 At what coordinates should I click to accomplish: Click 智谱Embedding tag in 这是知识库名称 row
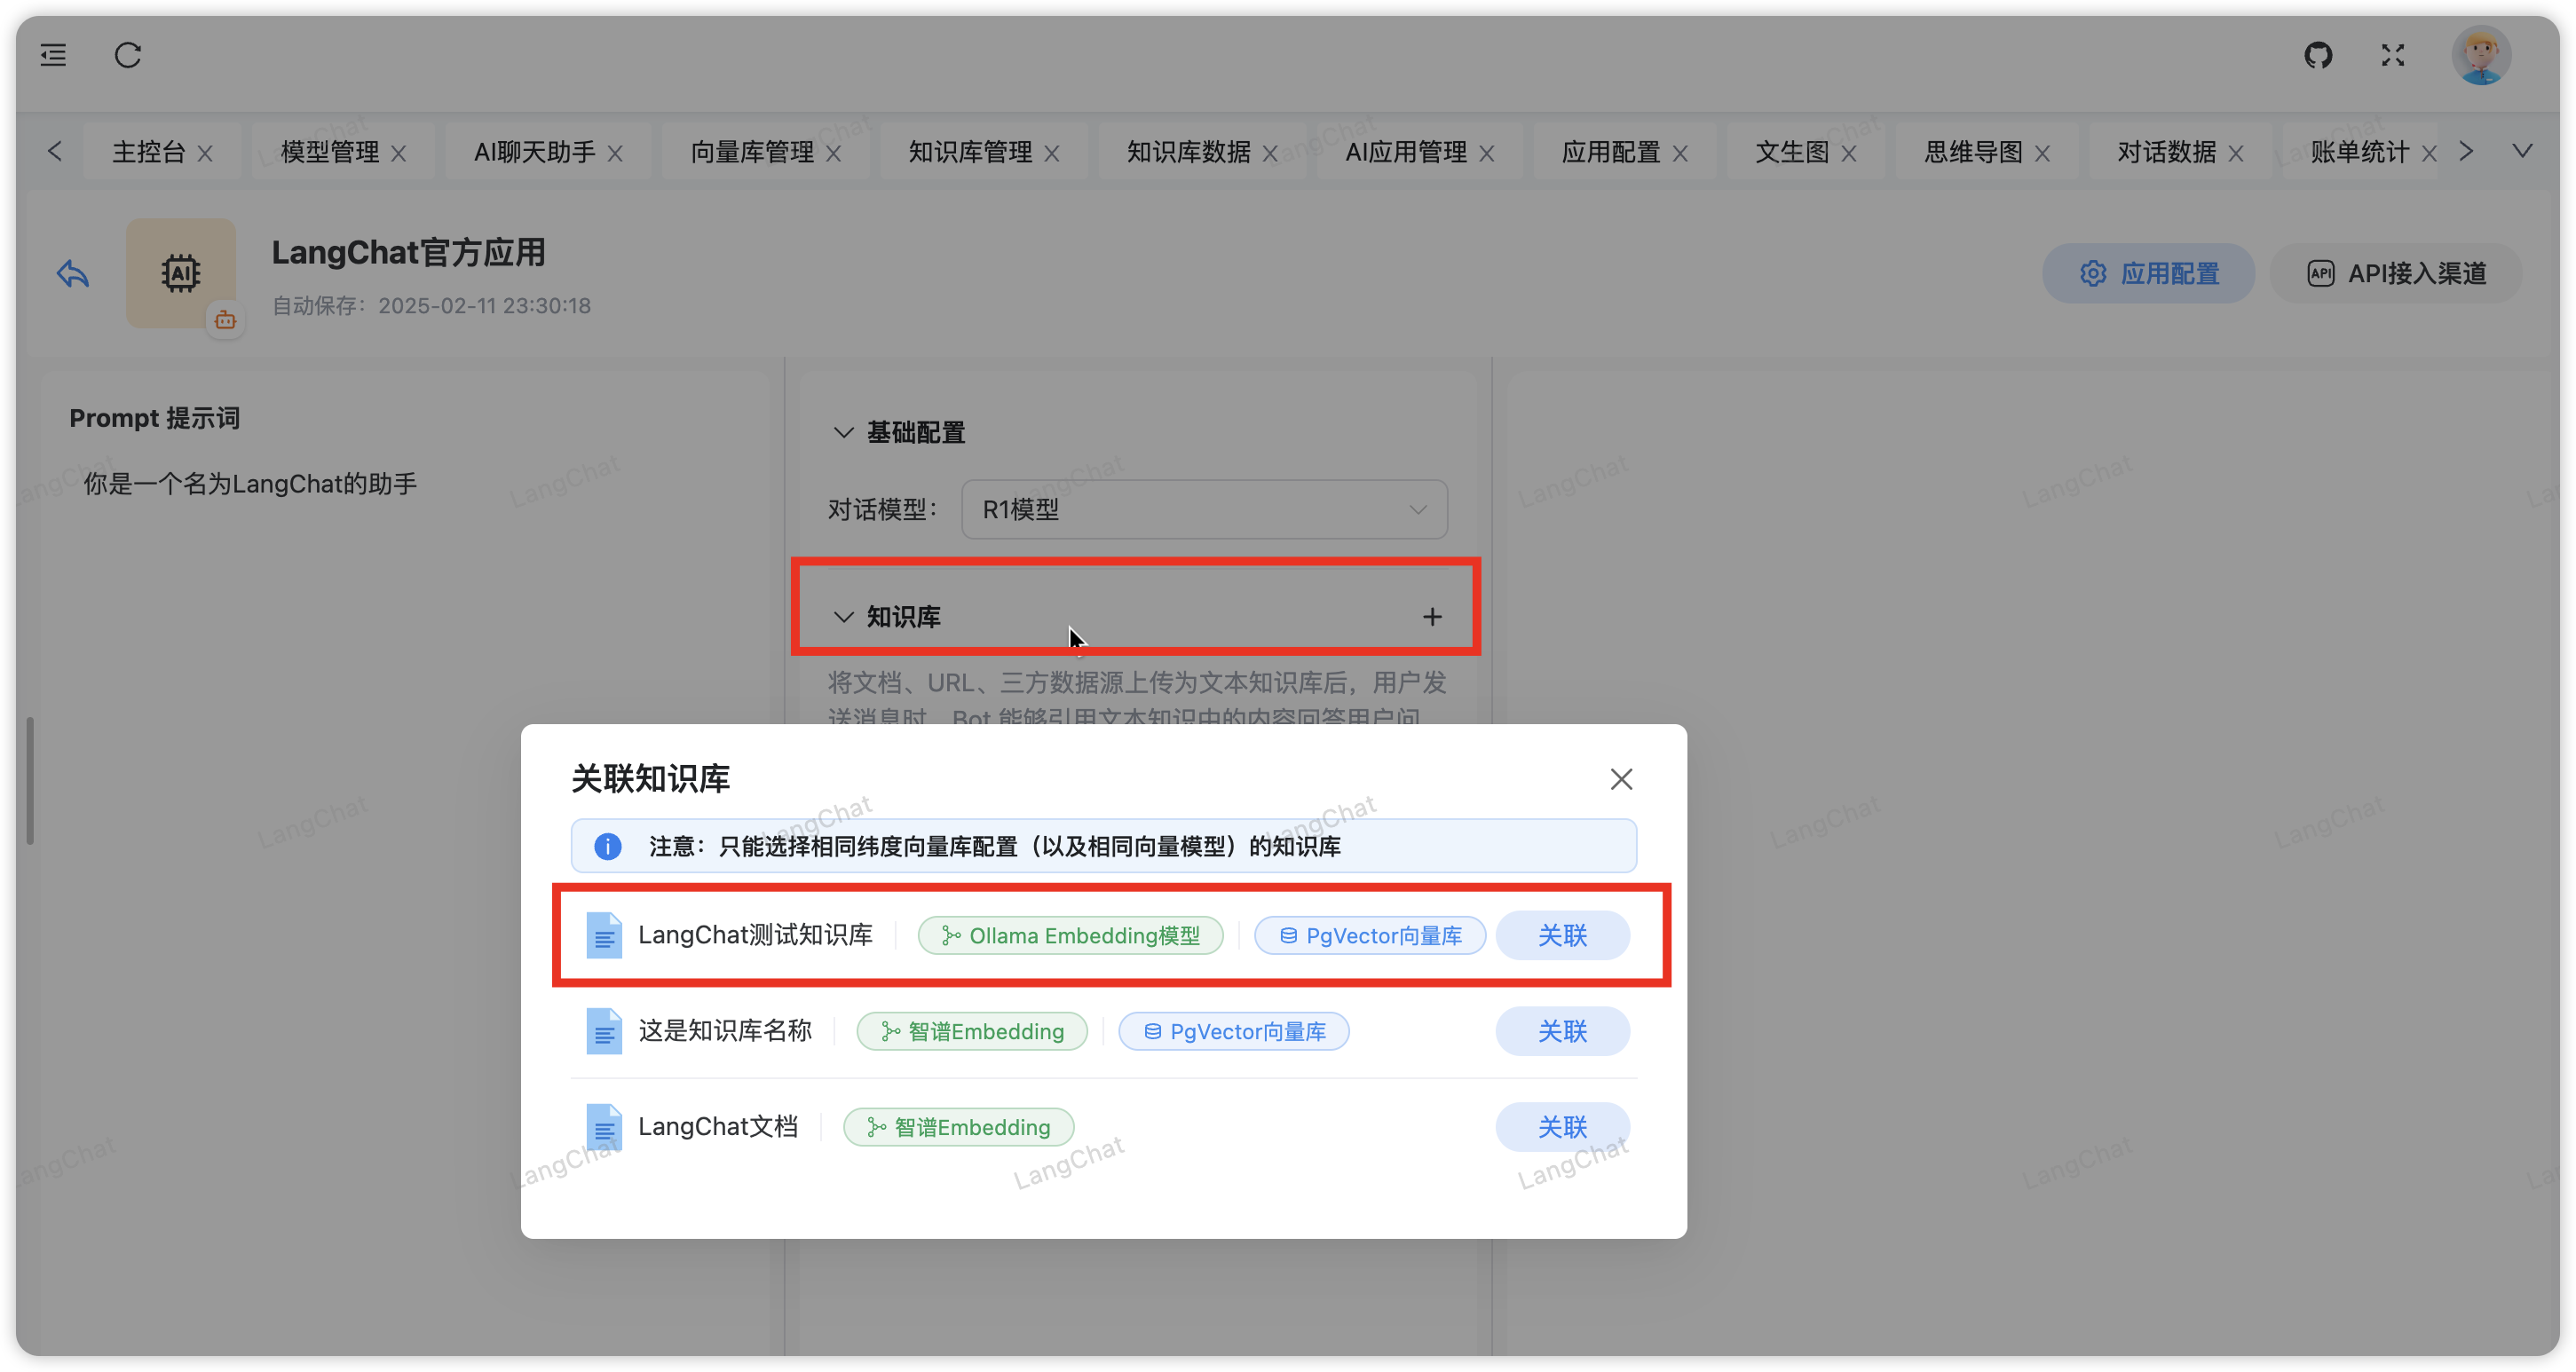click(x=972, y=1031)
